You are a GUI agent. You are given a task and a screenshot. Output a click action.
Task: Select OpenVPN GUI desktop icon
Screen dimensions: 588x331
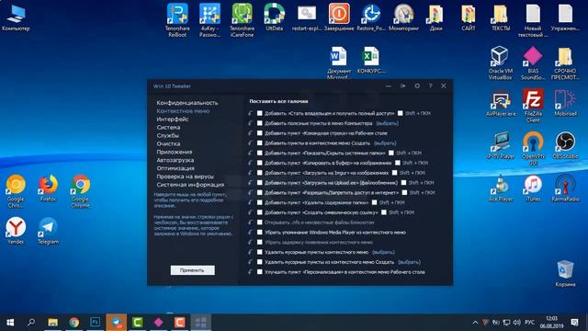click(533, 148)
